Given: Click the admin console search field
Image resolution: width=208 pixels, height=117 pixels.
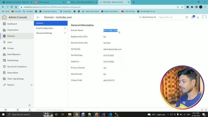Looking at the screenshot, I should 171,17.
